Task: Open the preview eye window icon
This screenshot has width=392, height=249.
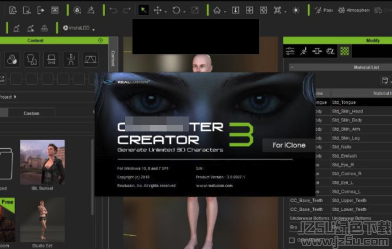Action: tap(55, 10)
